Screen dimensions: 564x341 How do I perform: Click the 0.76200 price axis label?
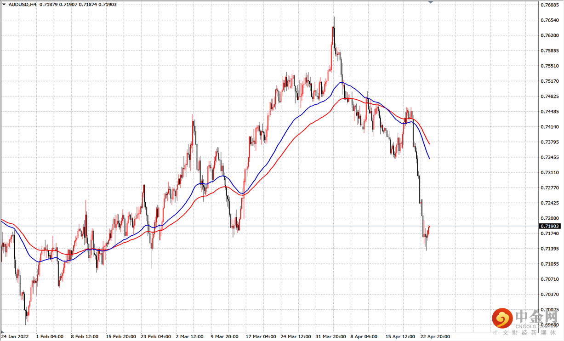coord(550,35)
